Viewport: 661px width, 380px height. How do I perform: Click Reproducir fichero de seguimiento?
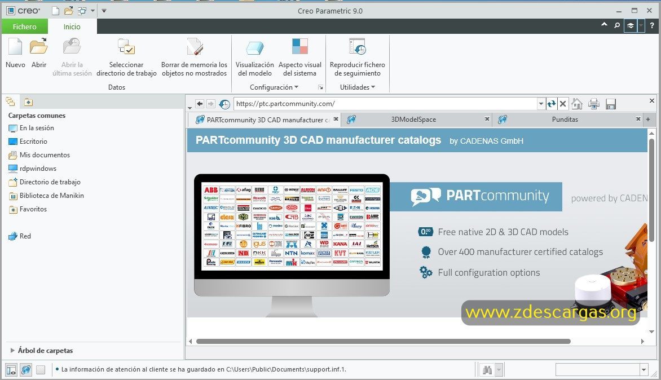point(358,46)
